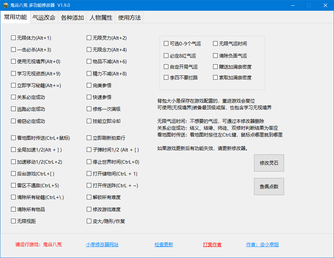
Task: Switch to the 气运改命 tab
Action: [44, 17]
